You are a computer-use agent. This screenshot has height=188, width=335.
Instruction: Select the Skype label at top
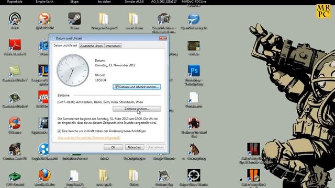(x=74, y=2)
